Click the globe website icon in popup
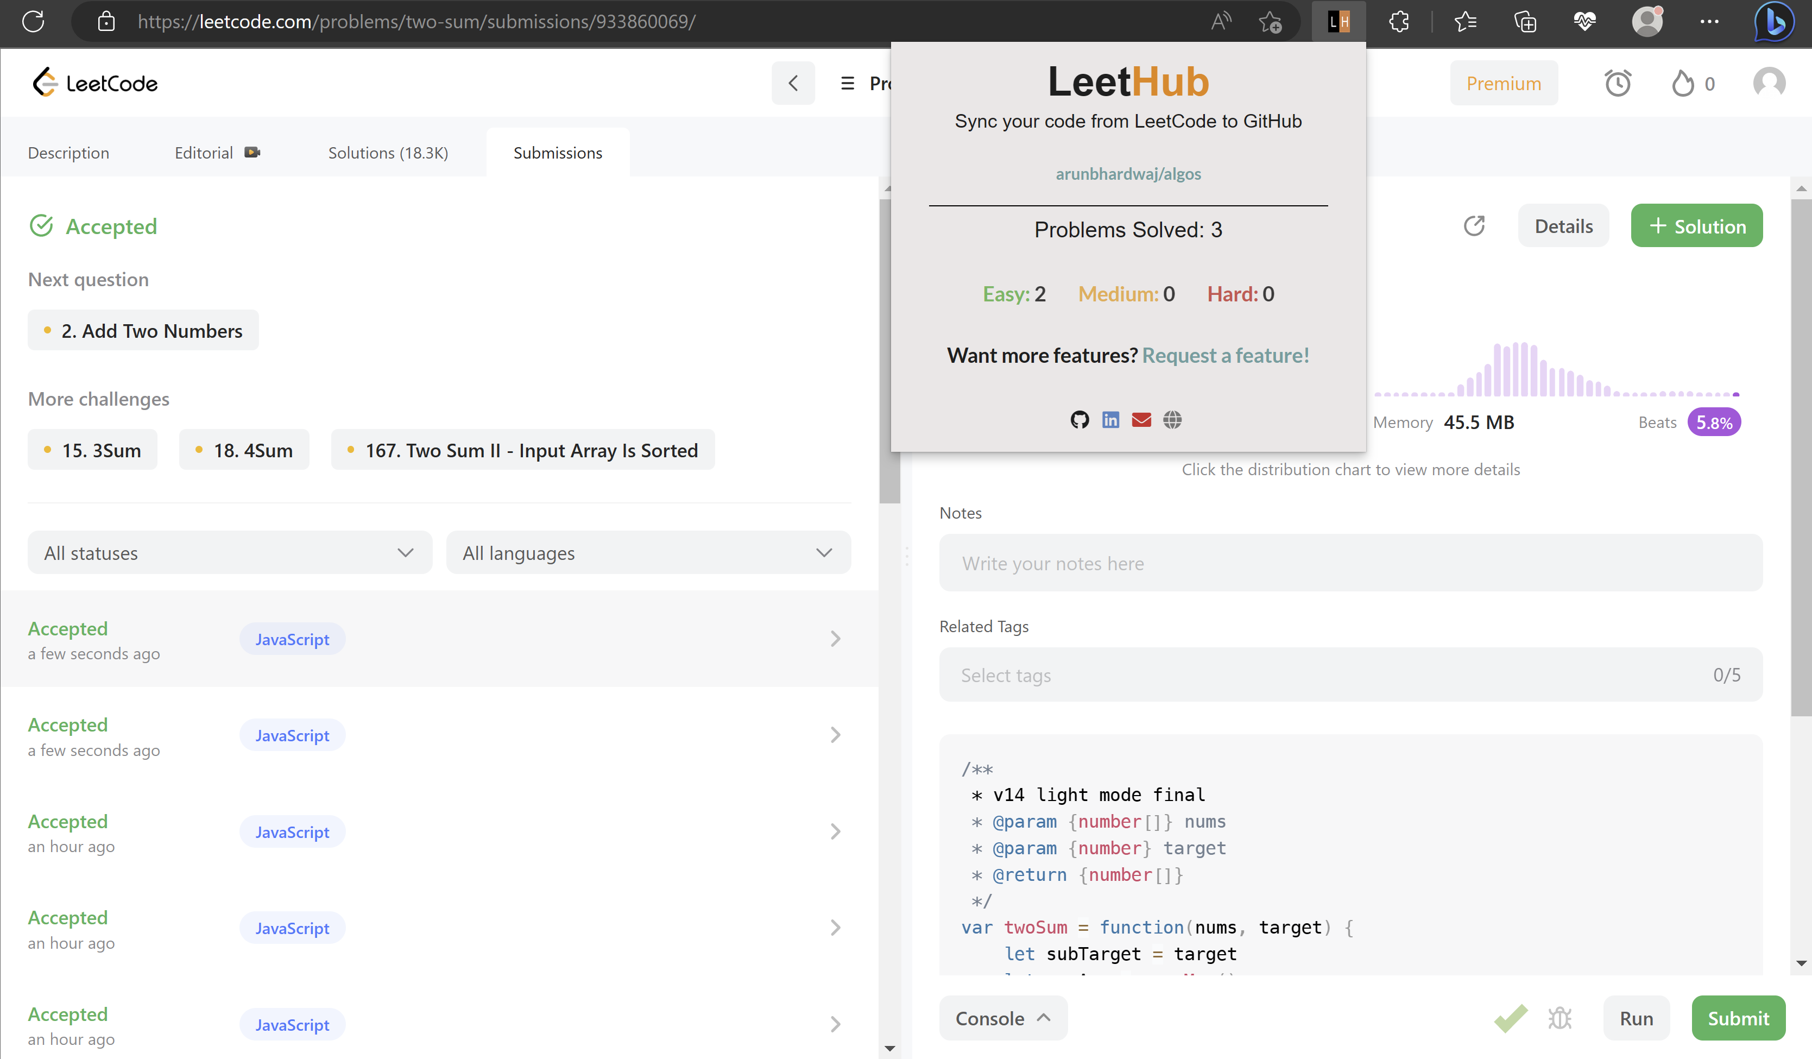This screenshot has height=1059, width=1812. tap(1172, 420)
